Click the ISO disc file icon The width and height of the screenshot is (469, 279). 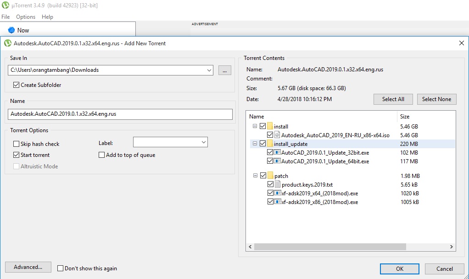click(277, 135)
